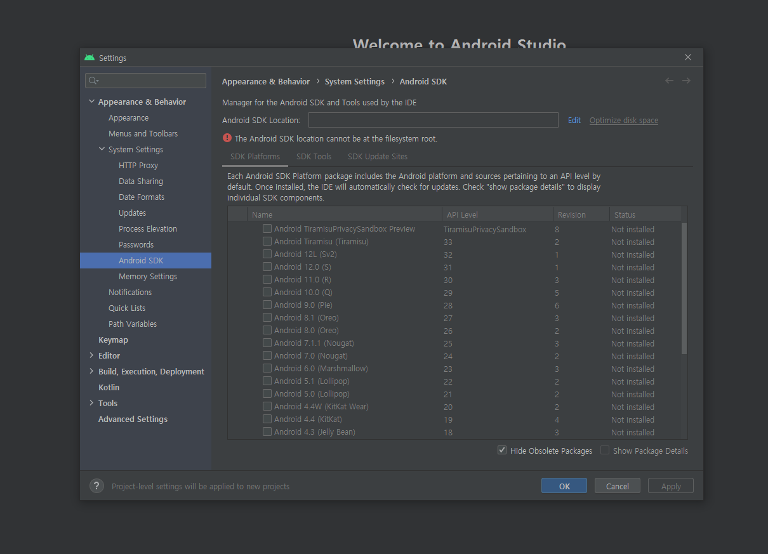Click the Apply button
The width and height of the screenshot is (768, 554).
[x=671, y=486]
